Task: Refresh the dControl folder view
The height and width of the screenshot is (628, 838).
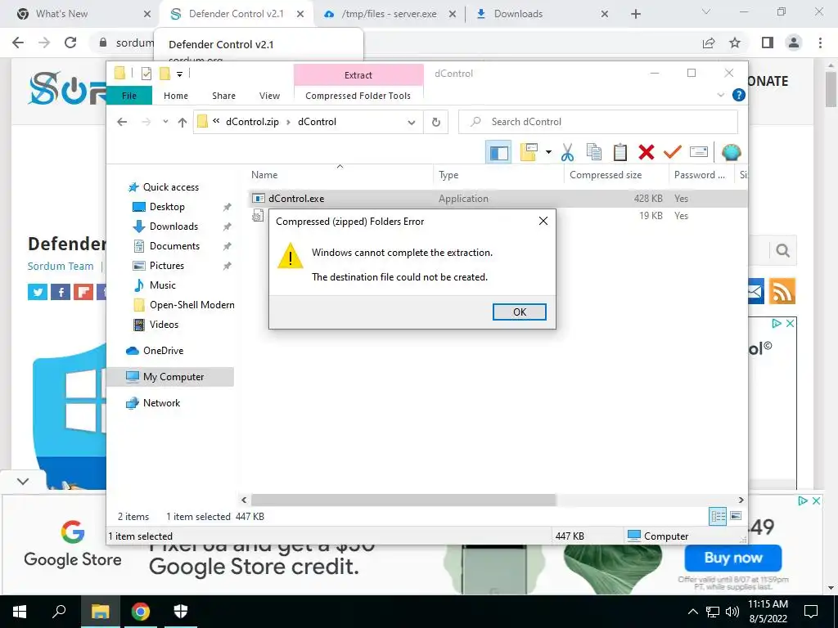Action: coord(435,123)
